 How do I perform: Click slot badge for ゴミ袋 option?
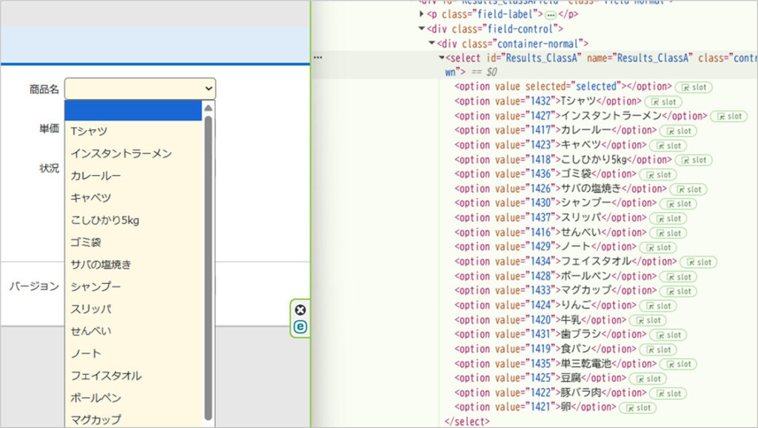658,174
